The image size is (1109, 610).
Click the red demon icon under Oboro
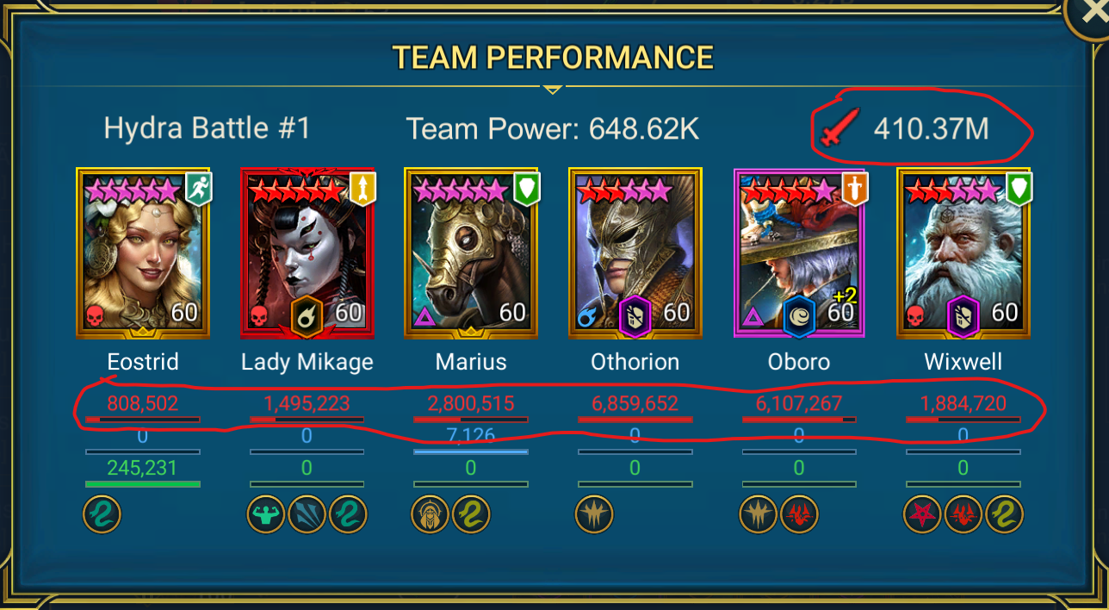pos(799,515)
